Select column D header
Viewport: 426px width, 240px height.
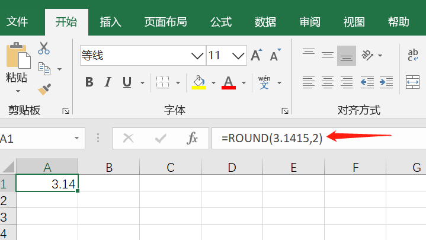tap(232, 167)
